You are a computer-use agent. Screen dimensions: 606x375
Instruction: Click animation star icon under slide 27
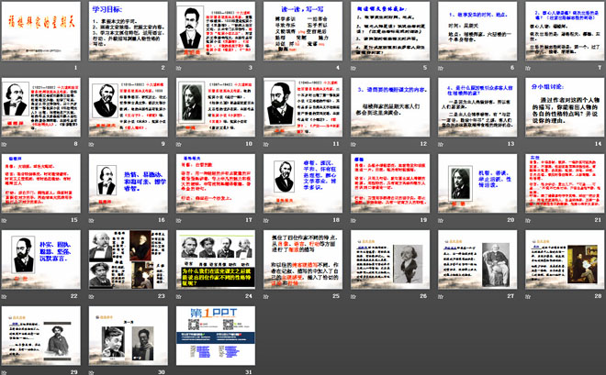tap(441, 297)
